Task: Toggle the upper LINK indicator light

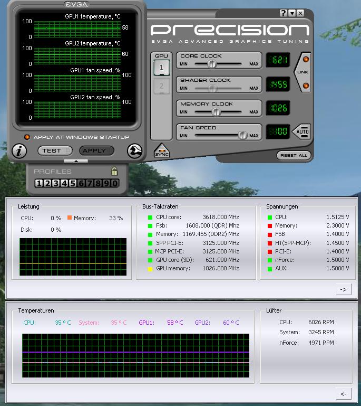Action: tap(306, 59)
